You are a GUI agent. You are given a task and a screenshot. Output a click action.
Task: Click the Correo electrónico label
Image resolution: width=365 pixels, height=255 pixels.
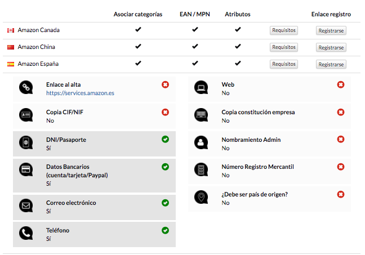pos(71,203)
